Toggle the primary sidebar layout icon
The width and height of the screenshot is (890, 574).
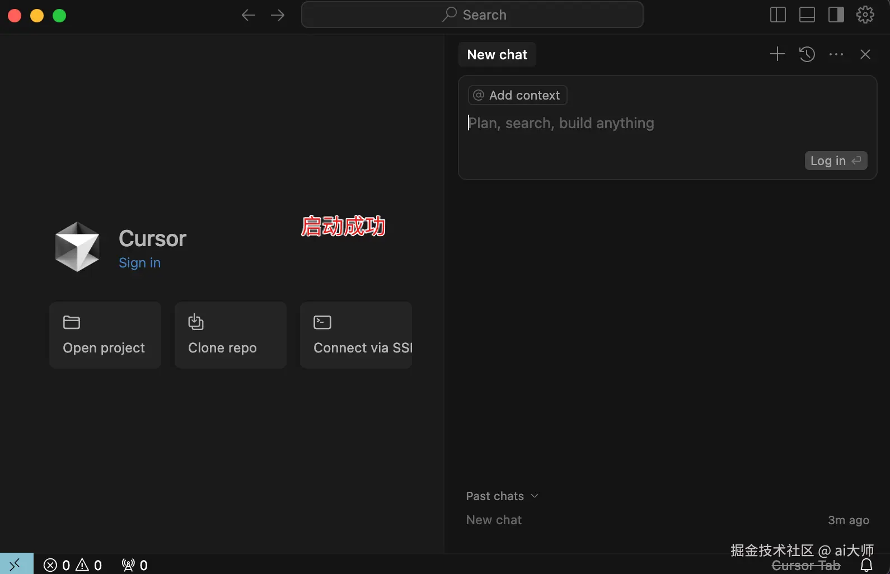point(778,15)
